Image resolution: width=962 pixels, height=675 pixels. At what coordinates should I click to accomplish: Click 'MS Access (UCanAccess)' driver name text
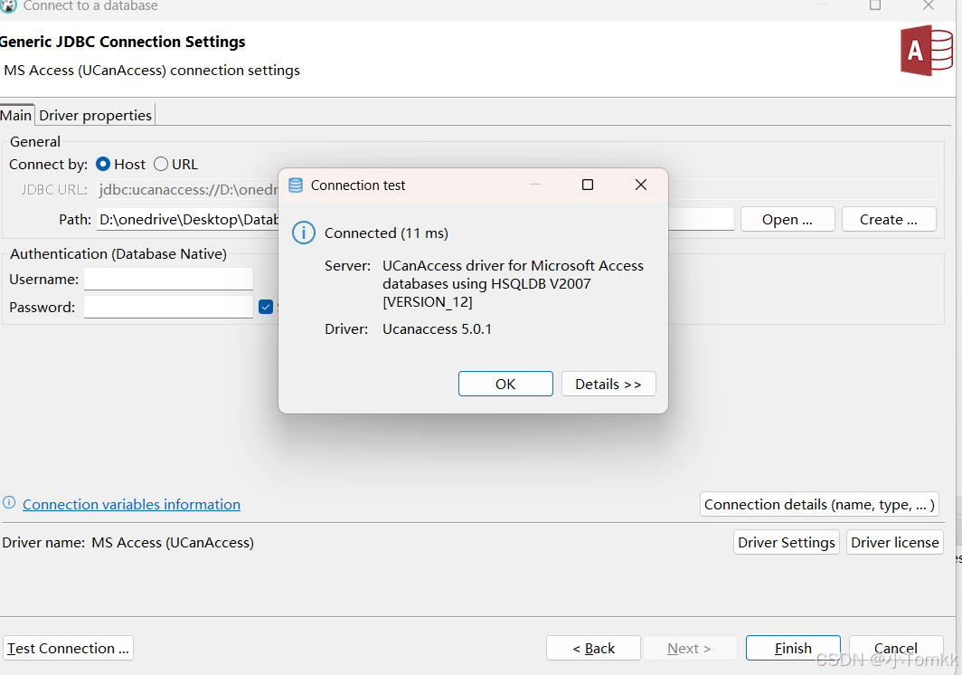[173, 542]
